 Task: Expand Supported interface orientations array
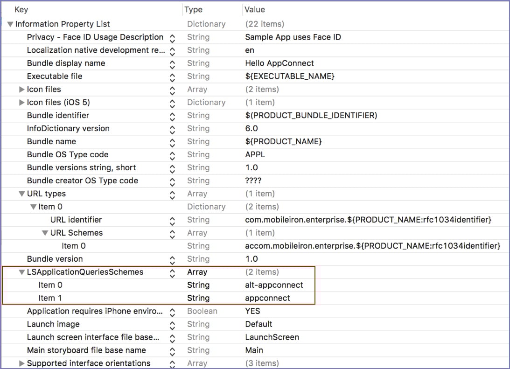click(x=21, y=363)
